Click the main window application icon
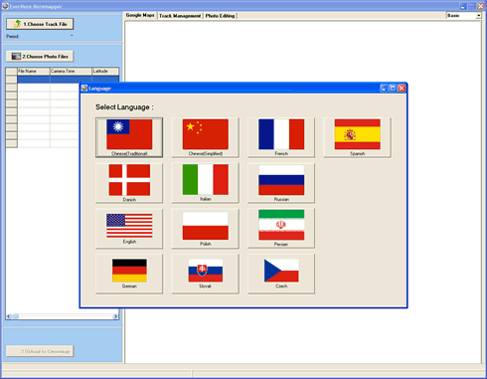 5,6
